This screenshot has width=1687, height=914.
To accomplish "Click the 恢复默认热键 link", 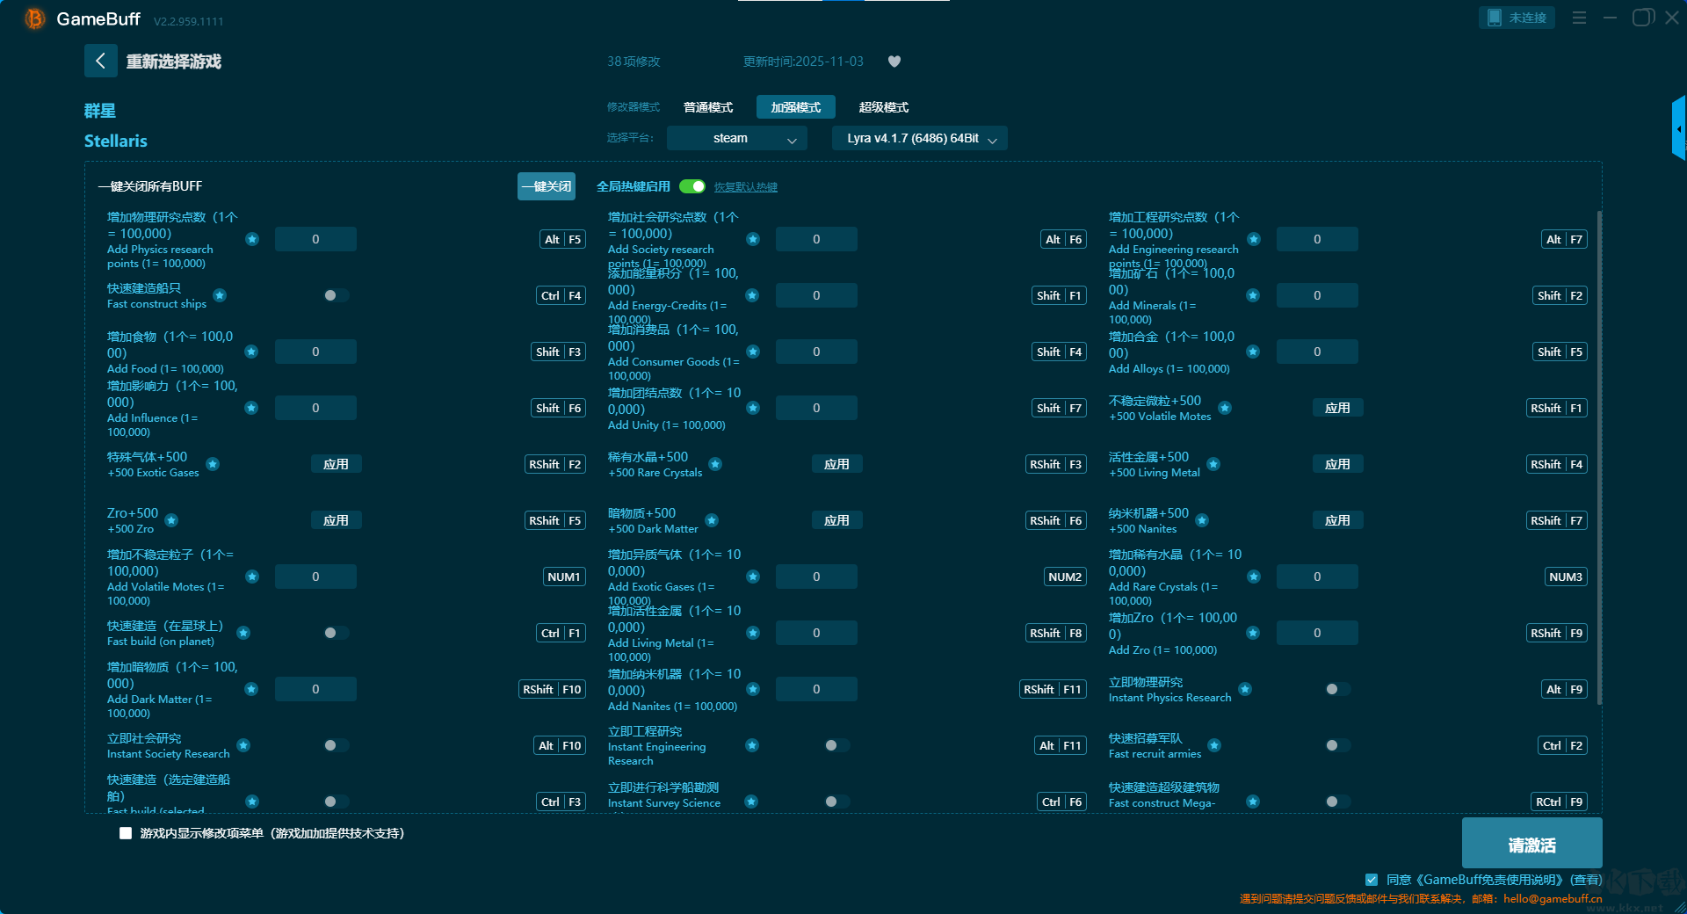I will 745,187.
